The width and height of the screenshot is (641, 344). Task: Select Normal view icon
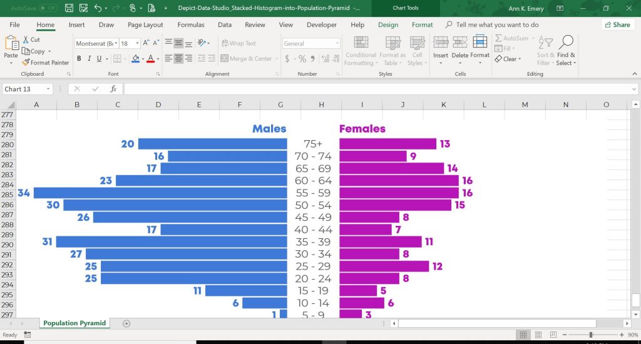coord(523,335)
